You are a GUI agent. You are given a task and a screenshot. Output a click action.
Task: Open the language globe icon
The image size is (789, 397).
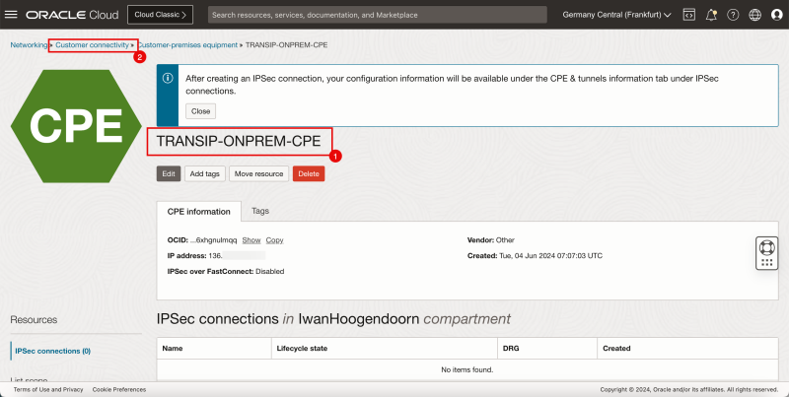pos(754,15)
